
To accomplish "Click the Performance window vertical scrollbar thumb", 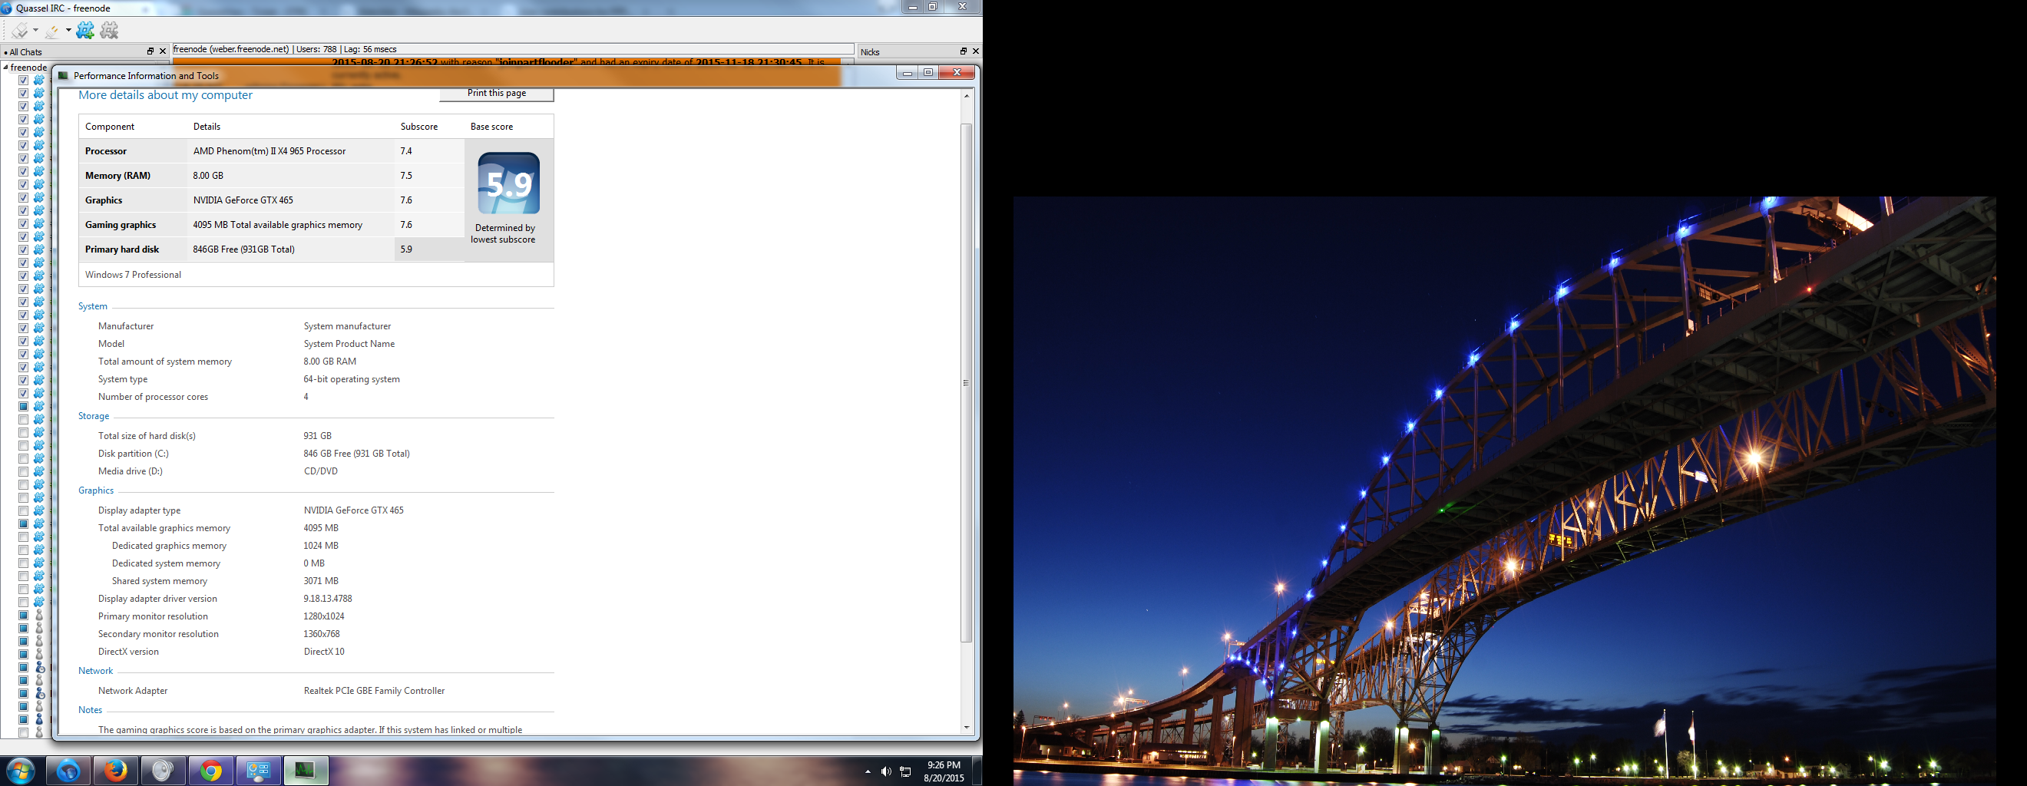I will (967, 382).
